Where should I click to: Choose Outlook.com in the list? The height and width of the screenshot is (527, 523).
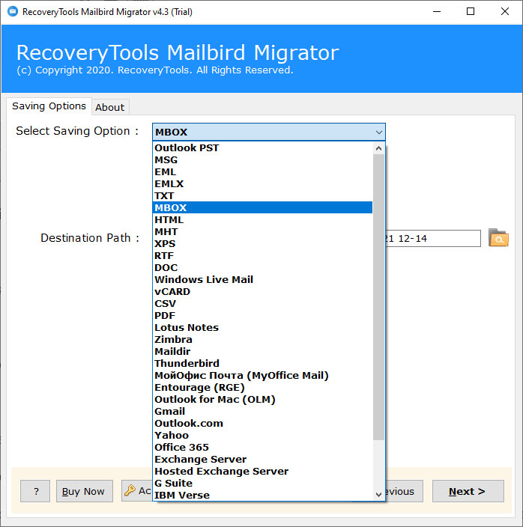coord(262,424)
